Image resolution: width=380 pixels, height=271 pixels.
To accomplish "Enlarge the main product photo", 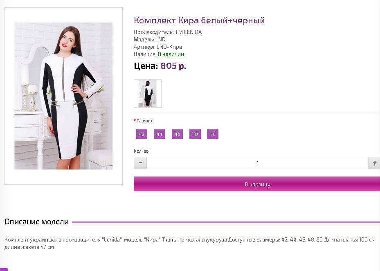I will click(63, 96).
